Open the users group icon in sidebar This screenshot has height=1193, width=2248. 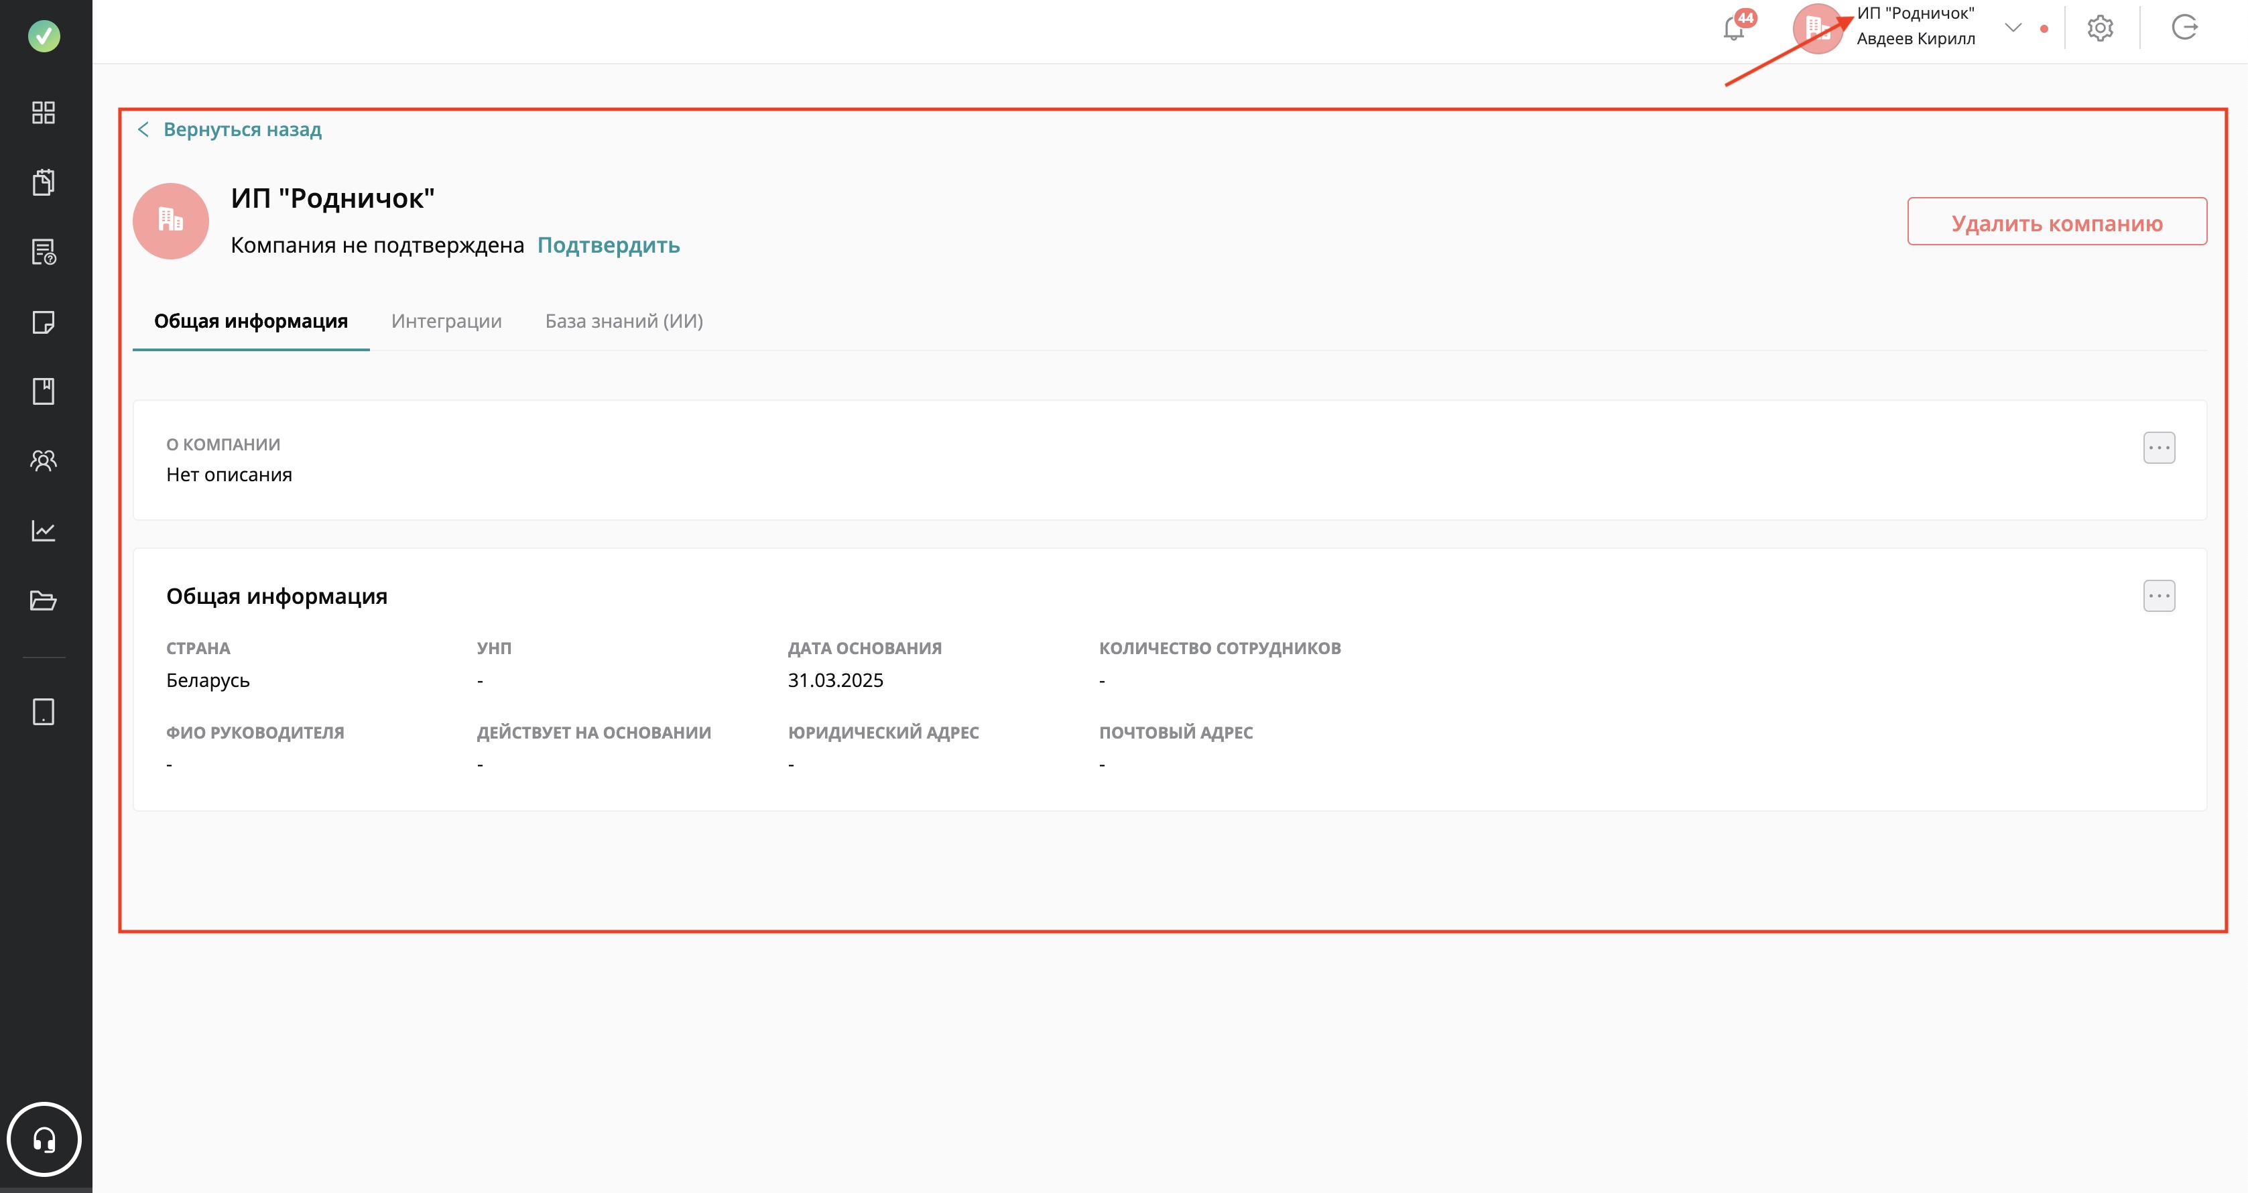tap(44, 460)
